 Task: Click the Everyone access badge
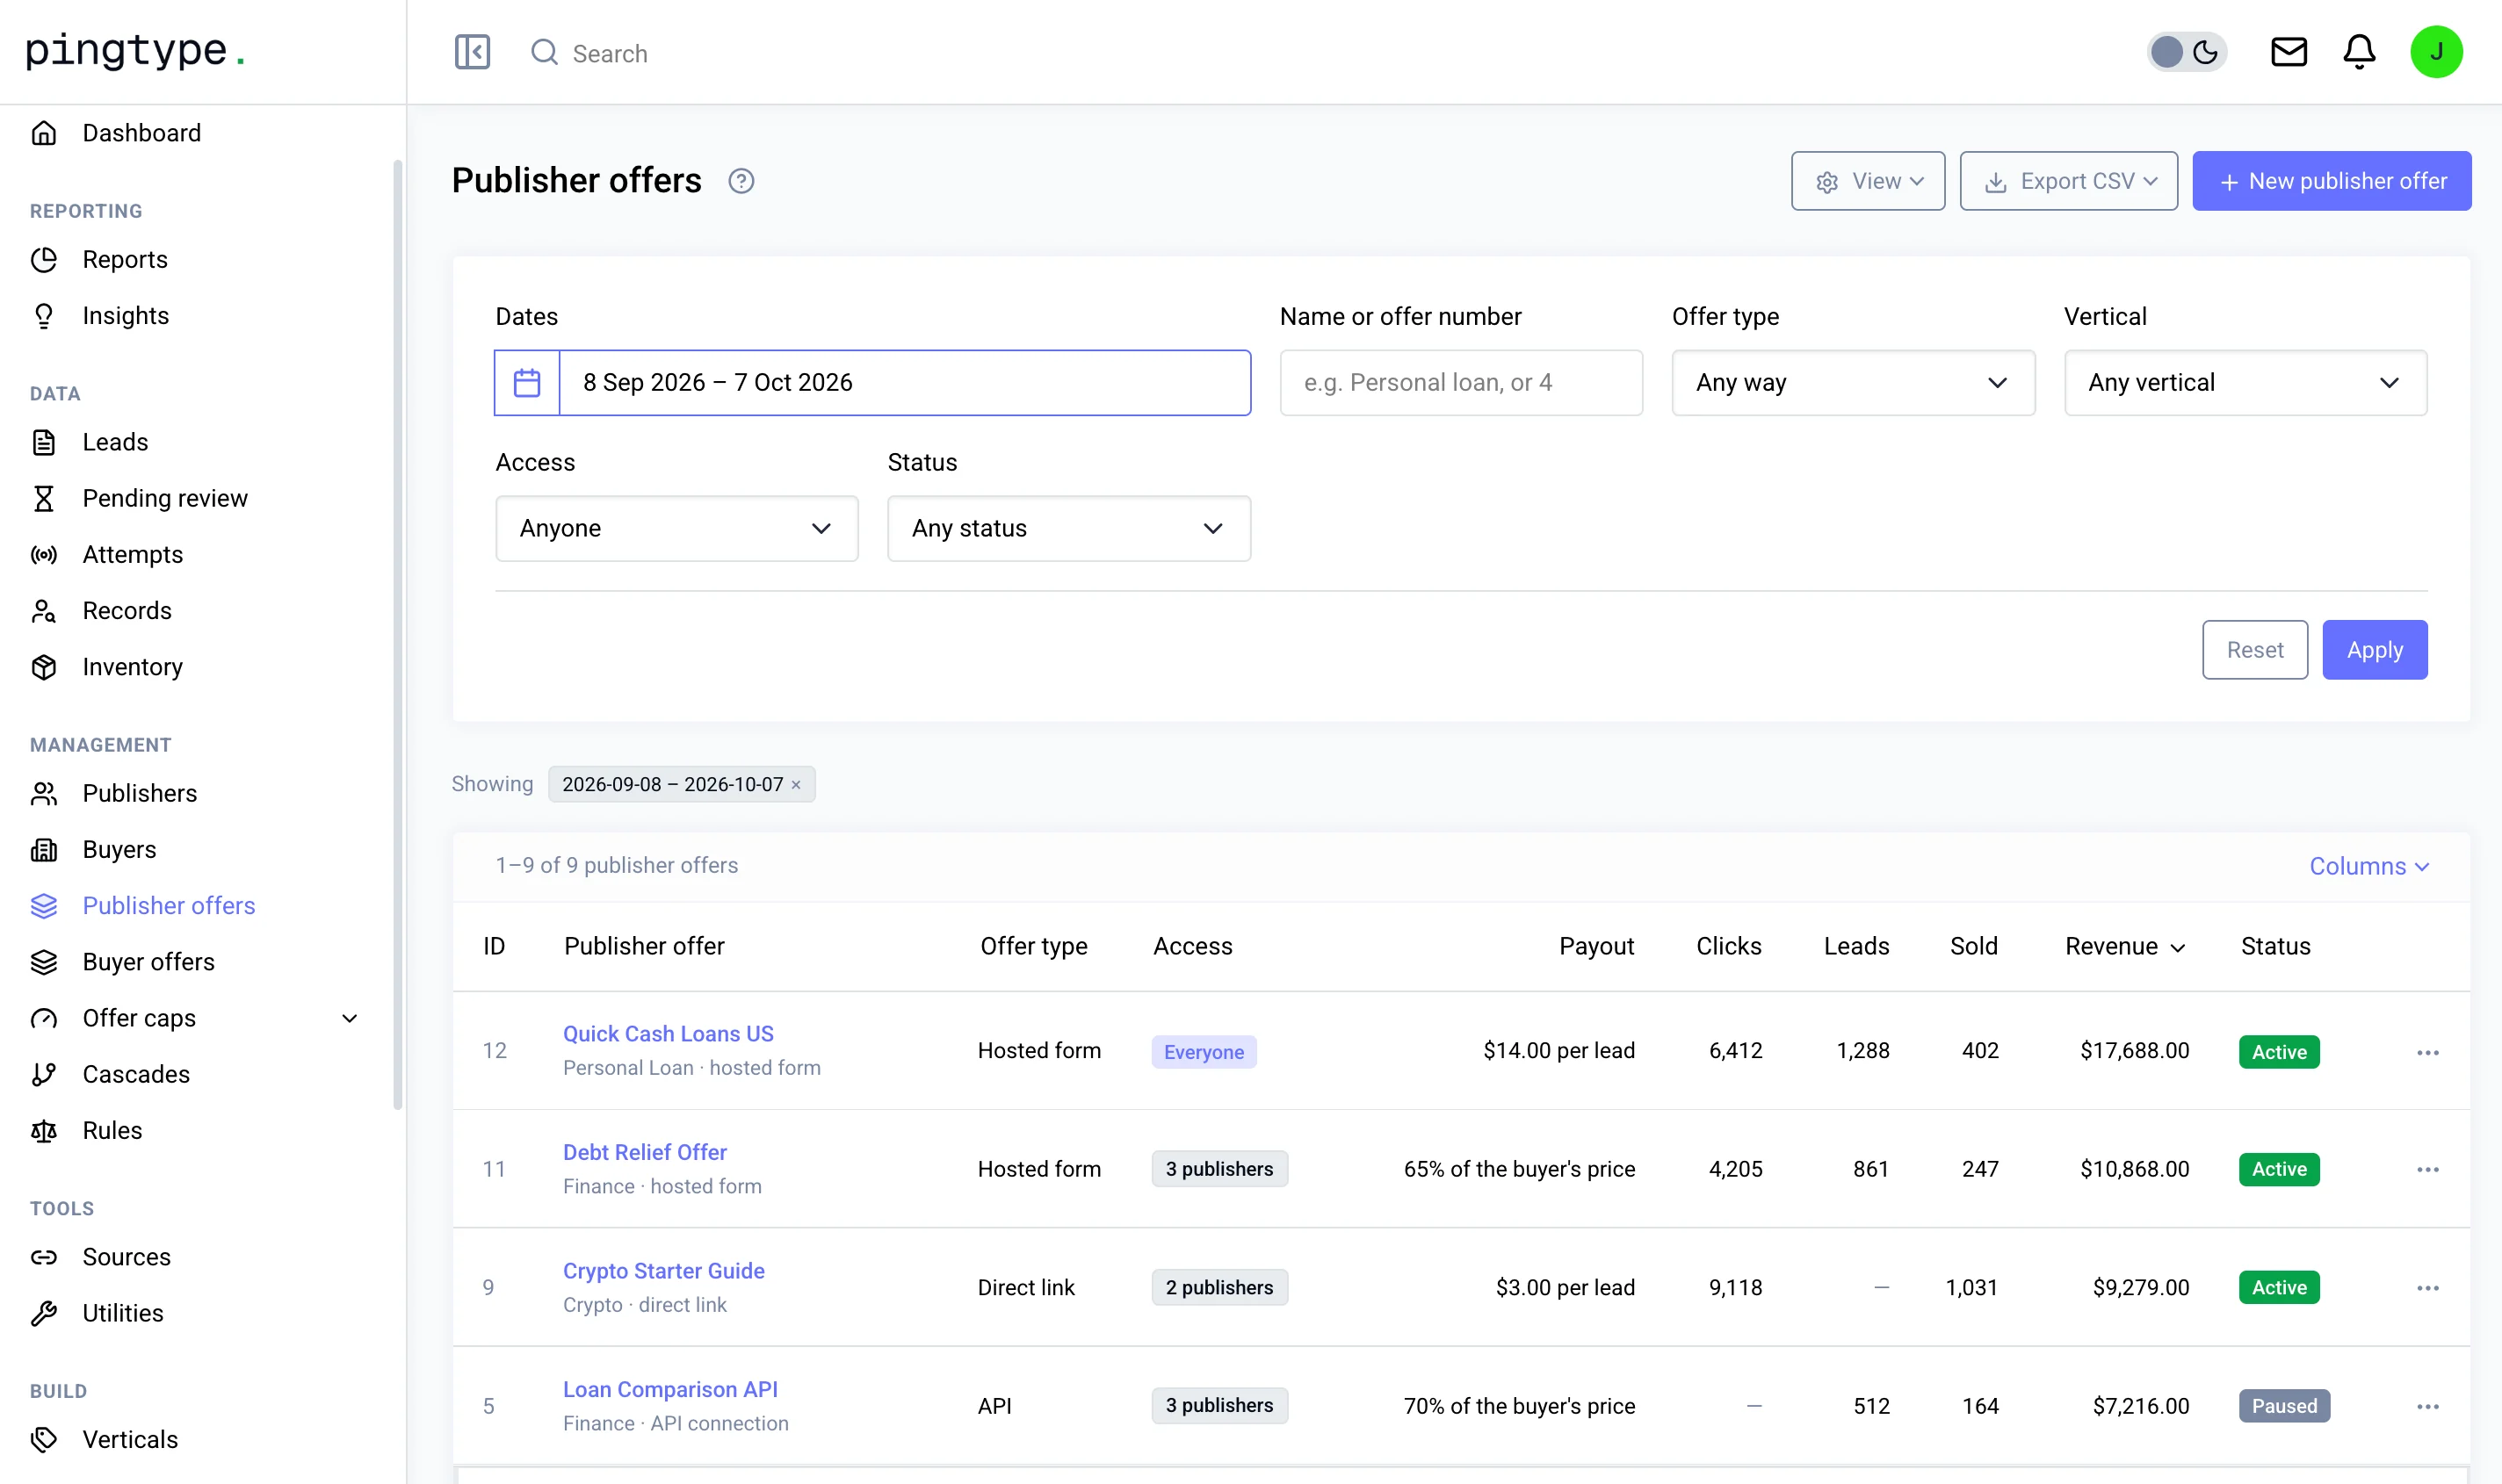coord(1203,1052)
